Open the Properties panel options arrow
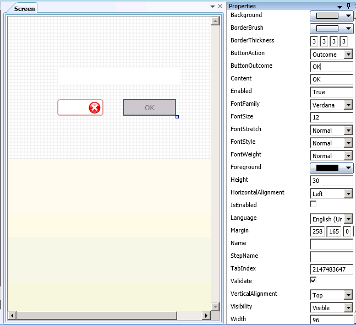The height and width of the screenshot is (325, 356). click(x=341, y=6)
